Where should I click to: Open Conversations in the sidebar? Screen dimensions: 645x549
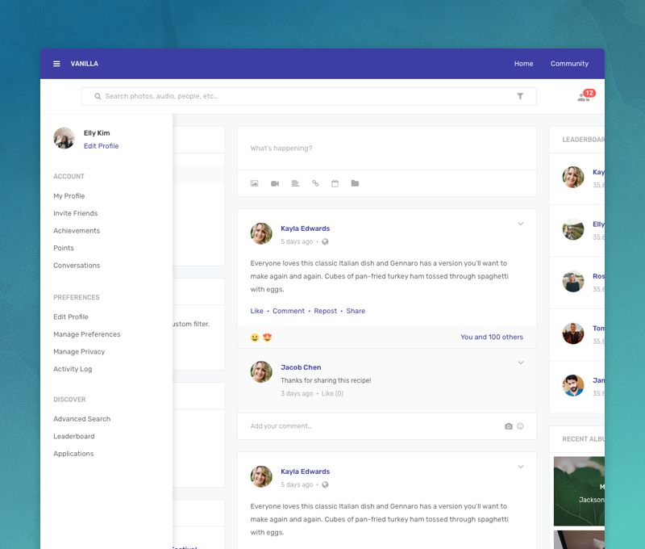77,266
